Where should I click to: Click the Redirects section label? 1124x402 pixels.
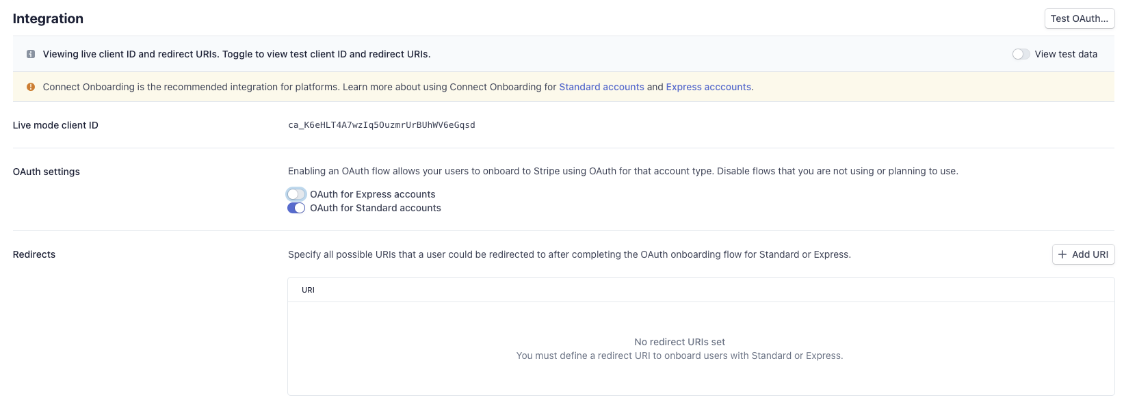coord(34,254)
